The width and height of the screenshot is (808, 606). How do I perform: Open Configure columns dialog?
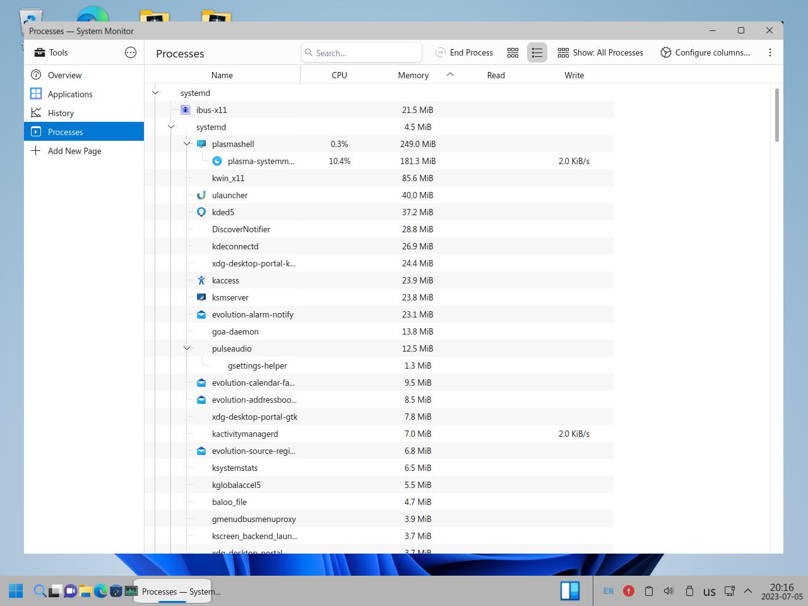(x=705, y=53)
